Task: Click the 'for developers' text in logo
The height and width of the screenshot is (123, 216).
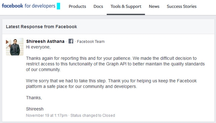Action: 40,6
